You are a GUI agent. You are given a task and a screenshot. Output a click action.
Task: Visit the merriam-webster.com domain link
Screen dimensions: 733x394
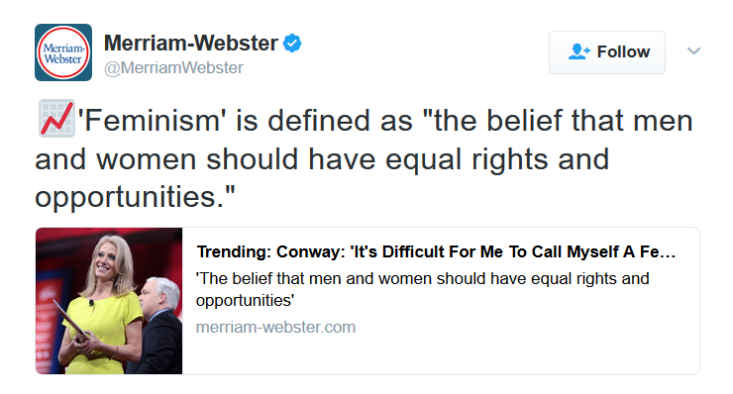(x=275, y=327)
